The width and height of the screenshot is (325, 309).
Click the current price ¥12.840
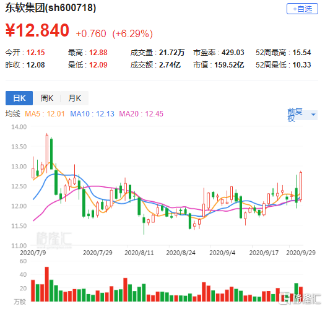[37, 30]
